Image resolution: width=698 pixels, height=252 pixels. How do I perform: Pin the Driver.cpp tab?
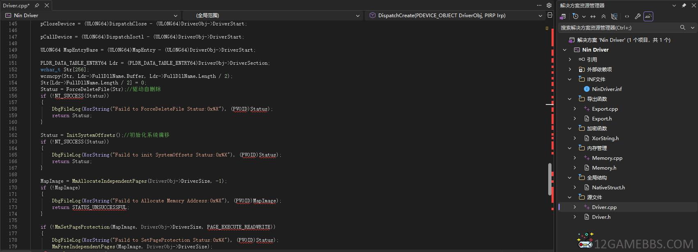click(x=37, y=5)
